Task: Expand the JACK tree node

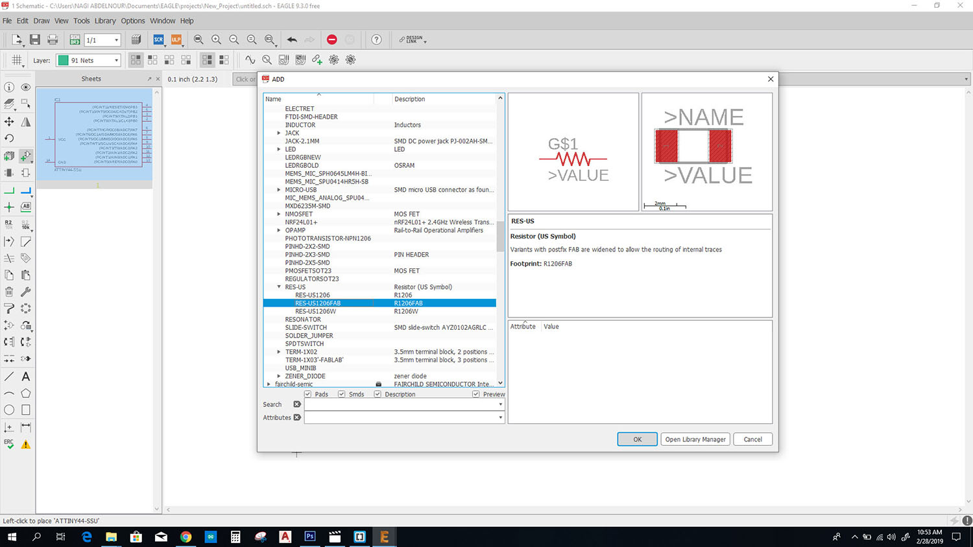Action: click(x=279, y=133)
